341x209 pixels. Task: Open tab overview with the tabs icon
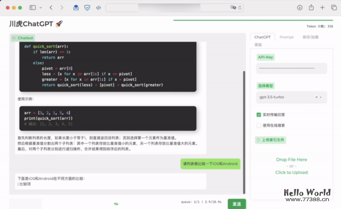tap(334, 8)
